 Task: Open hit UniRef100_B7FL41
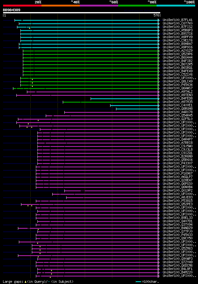(178, 20)
